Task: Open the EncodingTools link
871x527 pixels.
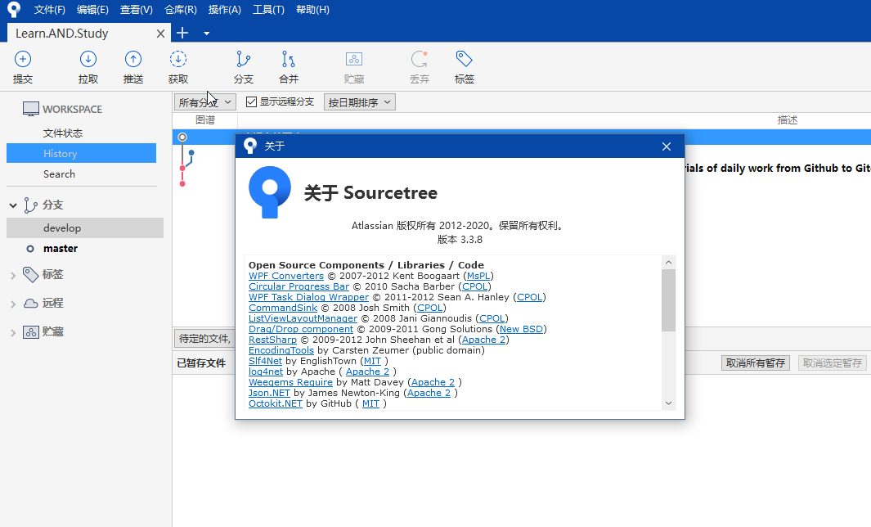Action: (281, 349)
